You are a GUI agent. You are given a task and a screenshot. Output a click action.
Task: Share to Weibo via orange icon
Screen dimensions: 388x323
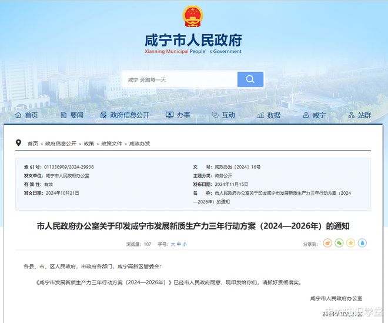pos(327,243)
